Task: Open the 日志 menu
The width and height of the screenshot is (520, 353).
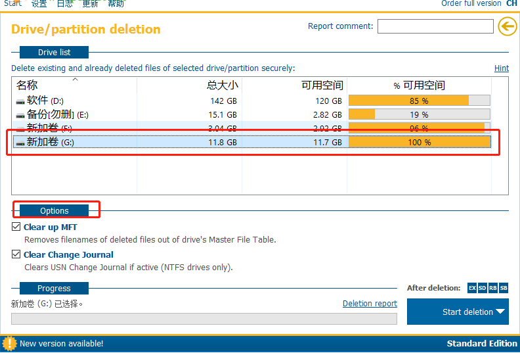Action: click(64, 4)
